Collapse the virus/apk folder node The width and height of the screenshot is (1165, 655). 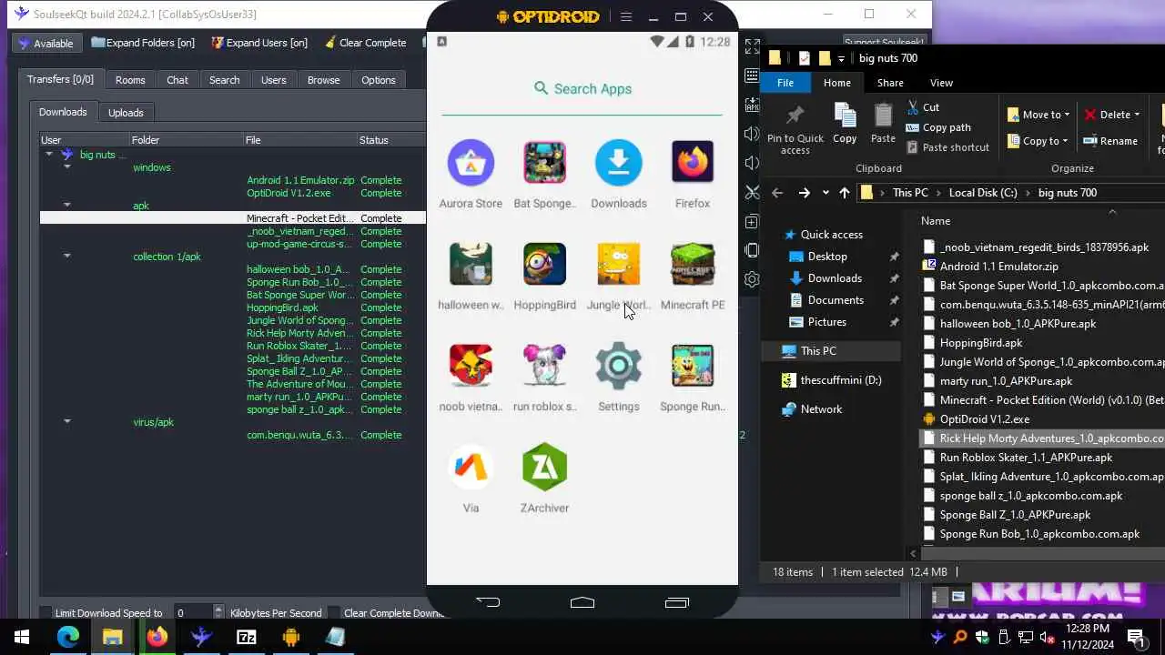[67, 422]
